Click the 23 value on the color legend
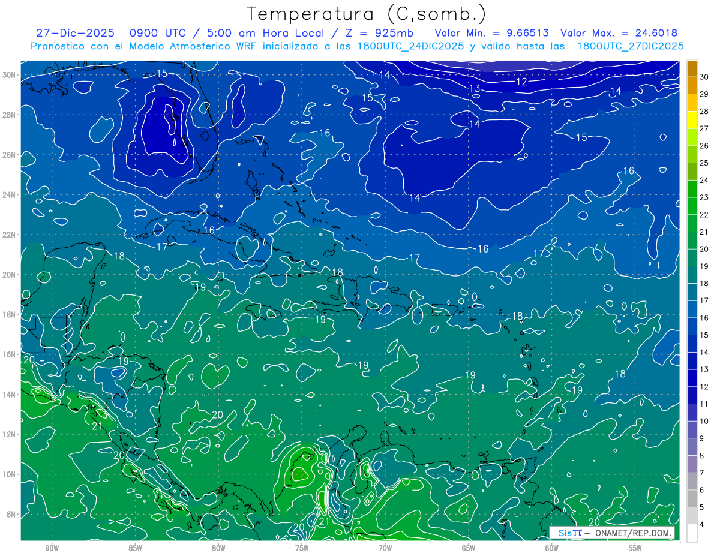 [704, 197]
